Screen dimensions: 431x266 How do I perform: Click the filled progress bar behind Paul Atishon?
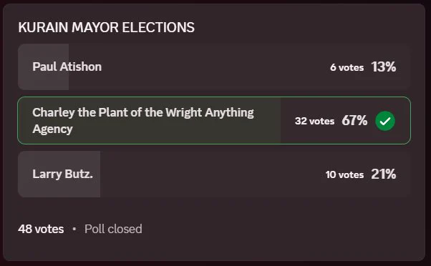[43, 66]
